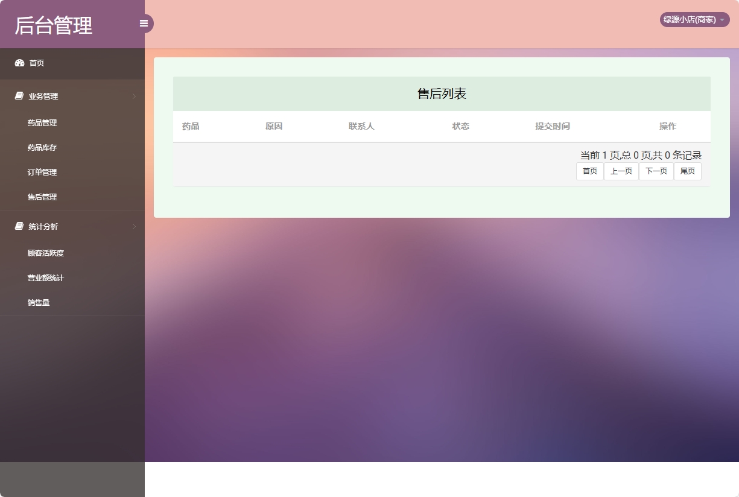Click the 上一页 pagination button

pyautogui.click(x=621, y=171)
